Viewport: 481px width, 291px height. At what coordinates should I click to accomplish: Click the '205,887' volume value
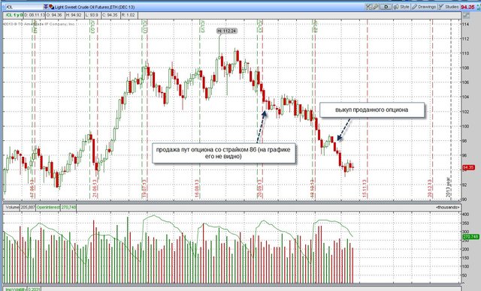click(x=28, y=207)
